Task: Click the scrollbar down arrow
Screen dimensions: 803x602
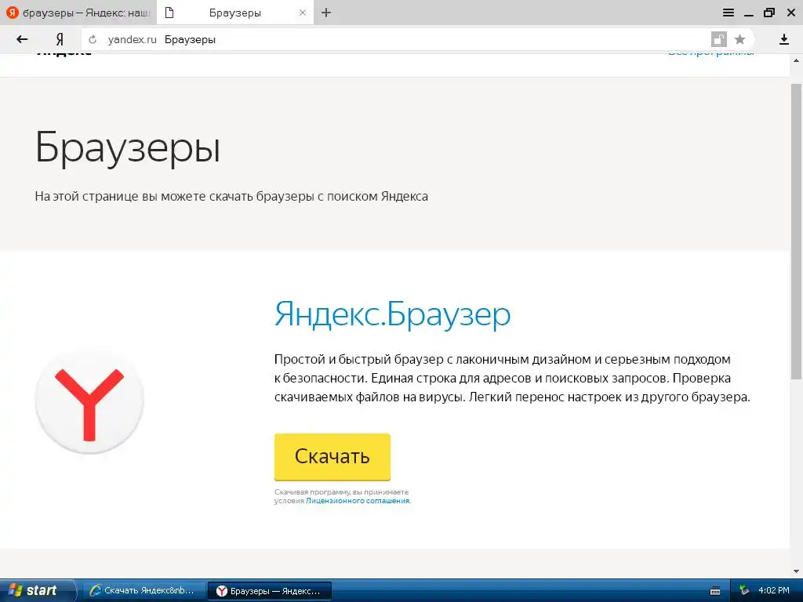Action: pos(796,571)
